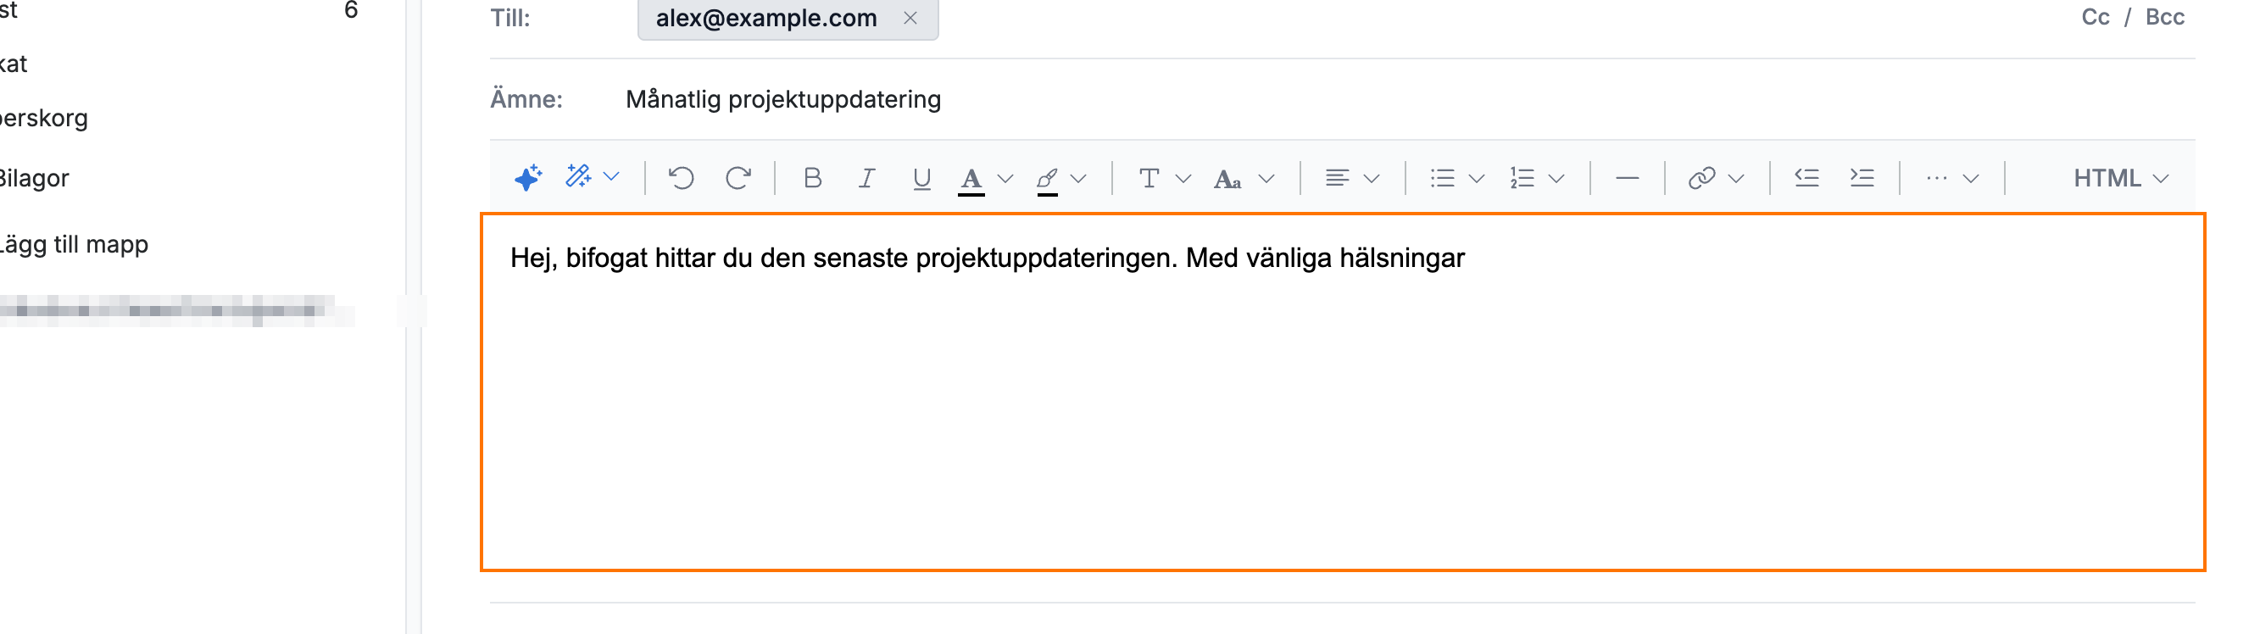2260x634 pixels.
Task: Switch editor mode via HTML dropdown
Action: pos(2120,179)
